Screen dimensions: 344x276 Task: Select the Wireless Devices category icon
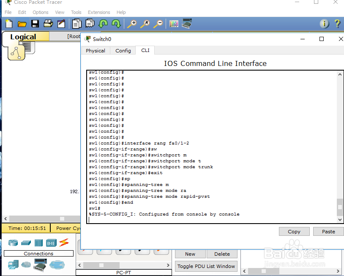51,243
